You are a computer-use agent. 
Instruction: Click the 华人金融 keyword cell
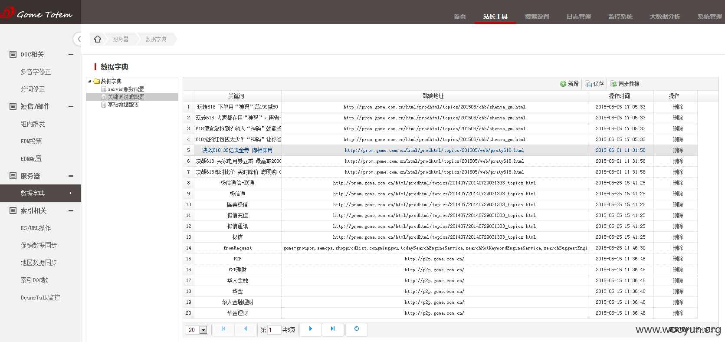[237, 280]
